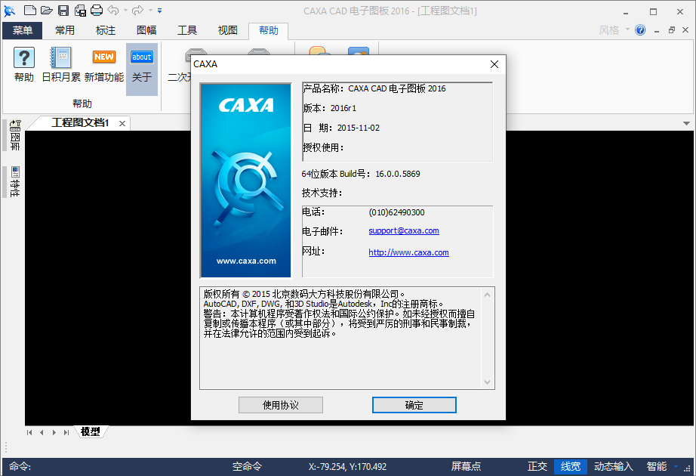This screenshot has width=696, height=476.
Task: Click the coordinate readout X:-79.254, Y:170.492
Action: 347,467
